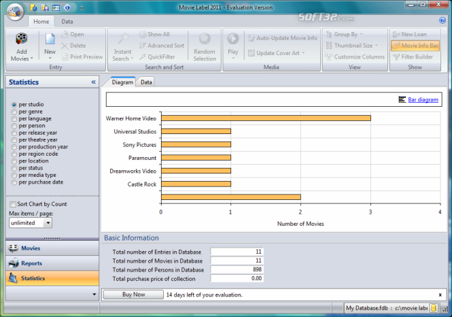This screenshot has height=317, width=452.
Task: Select the per studio radio option
Action: point(14,104)
